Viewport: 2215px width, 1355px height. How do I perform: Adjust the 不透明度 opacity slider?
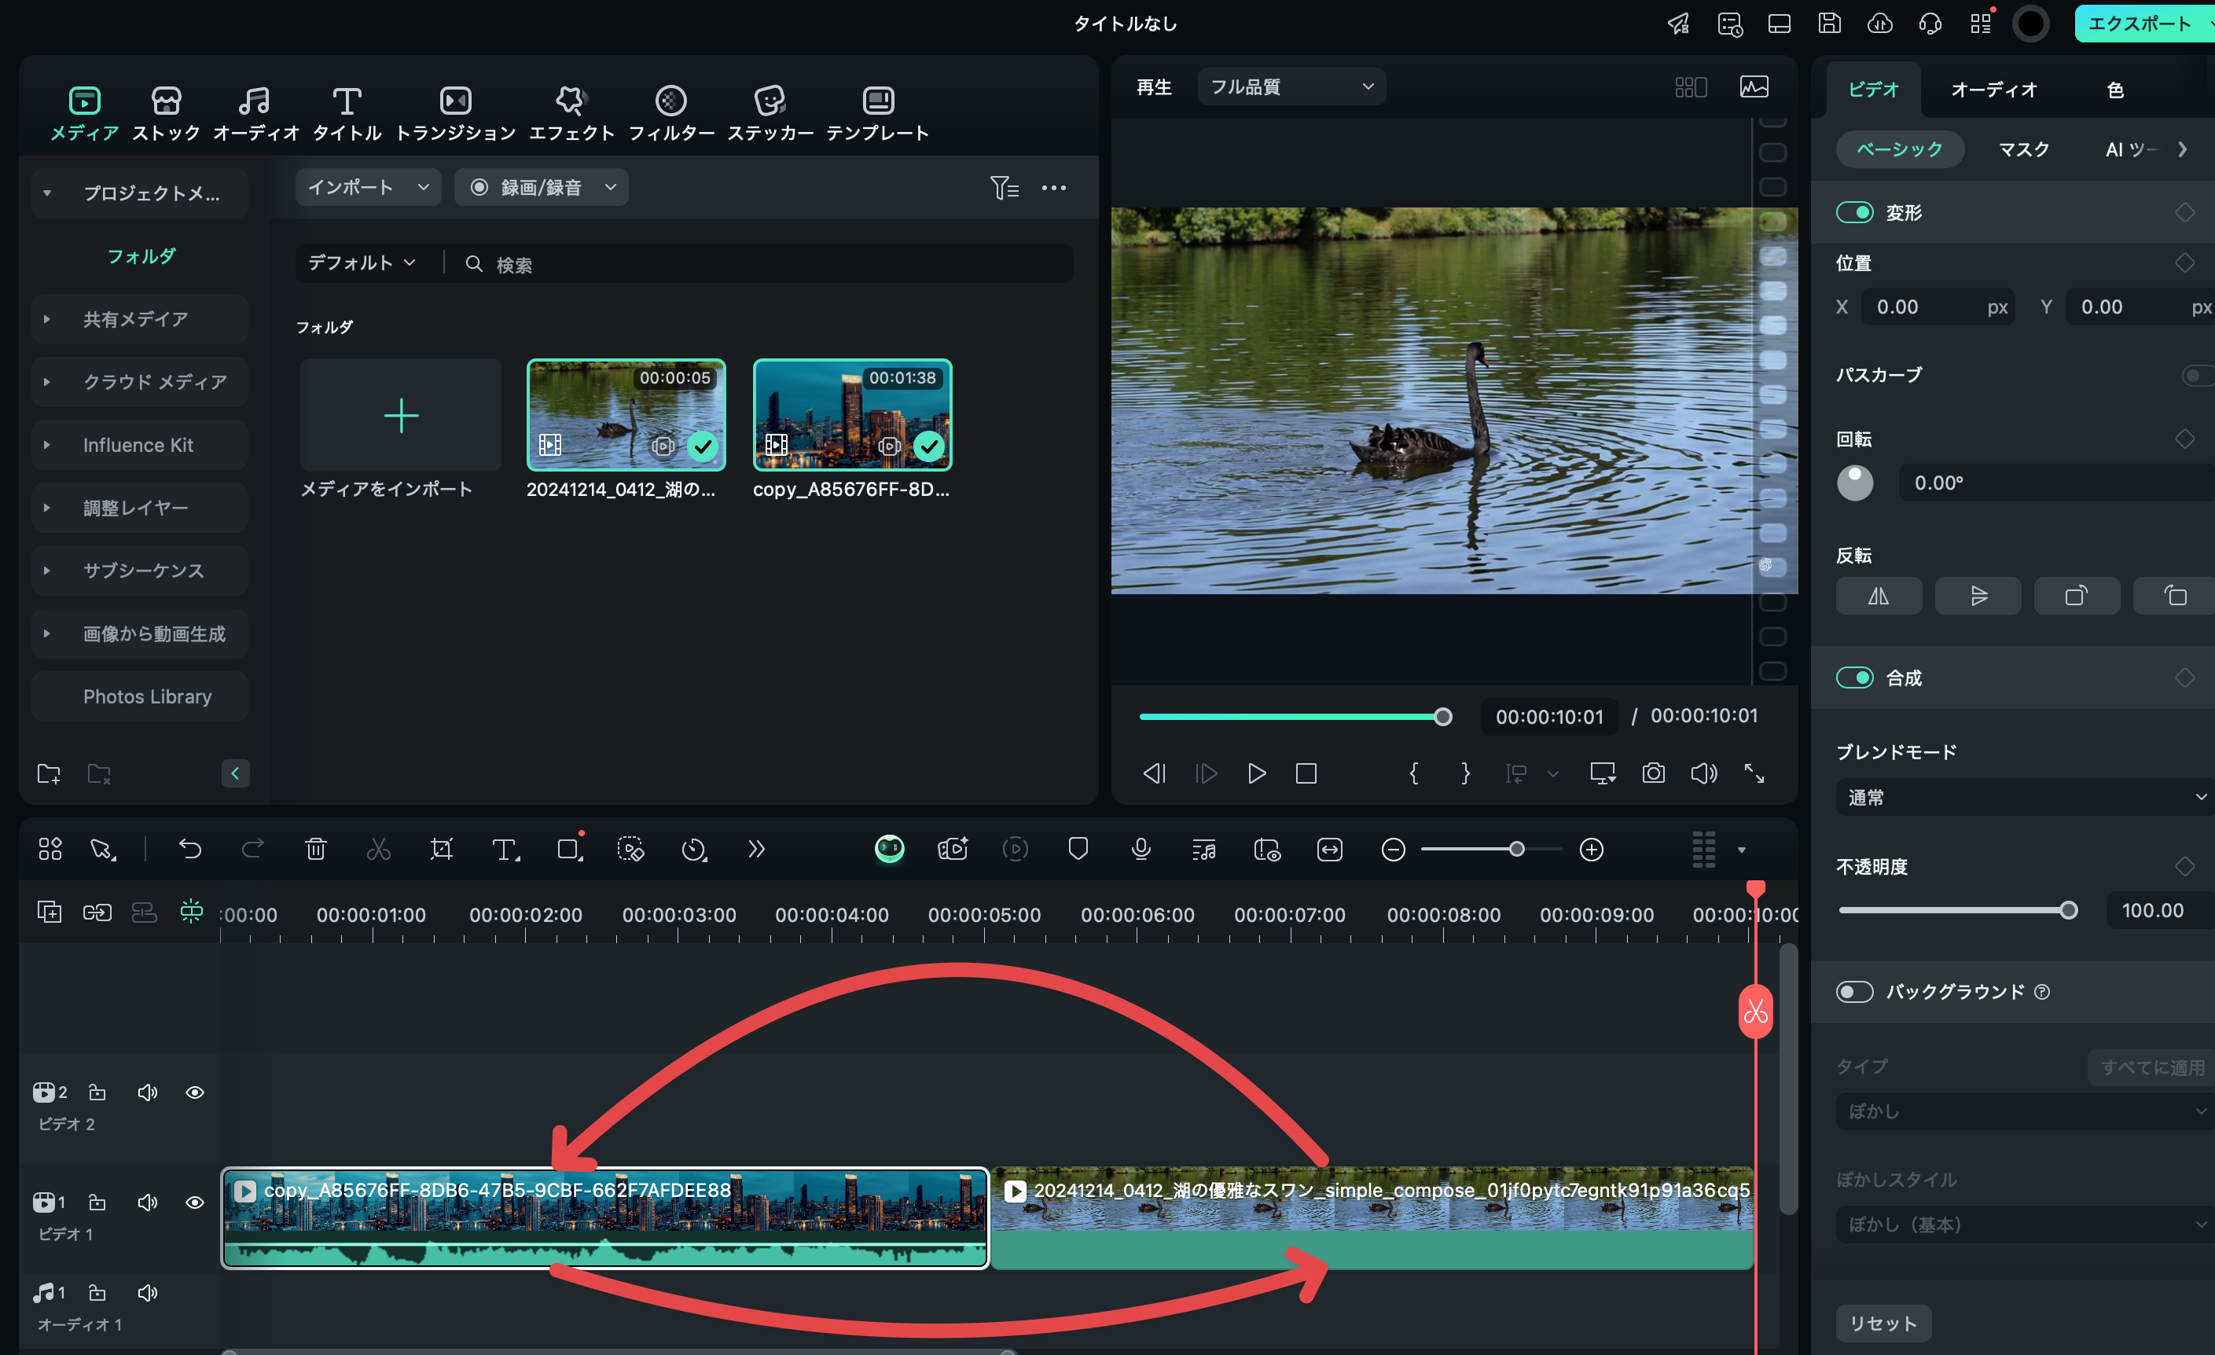1958,910
